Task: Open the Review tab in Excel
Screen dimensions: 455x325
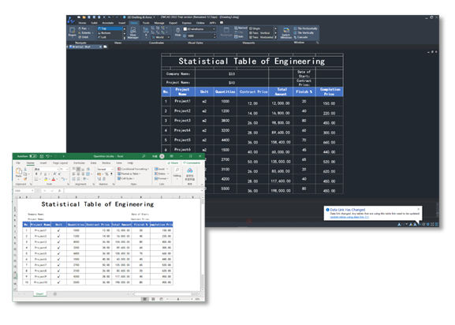Action: tap(106, 162)
